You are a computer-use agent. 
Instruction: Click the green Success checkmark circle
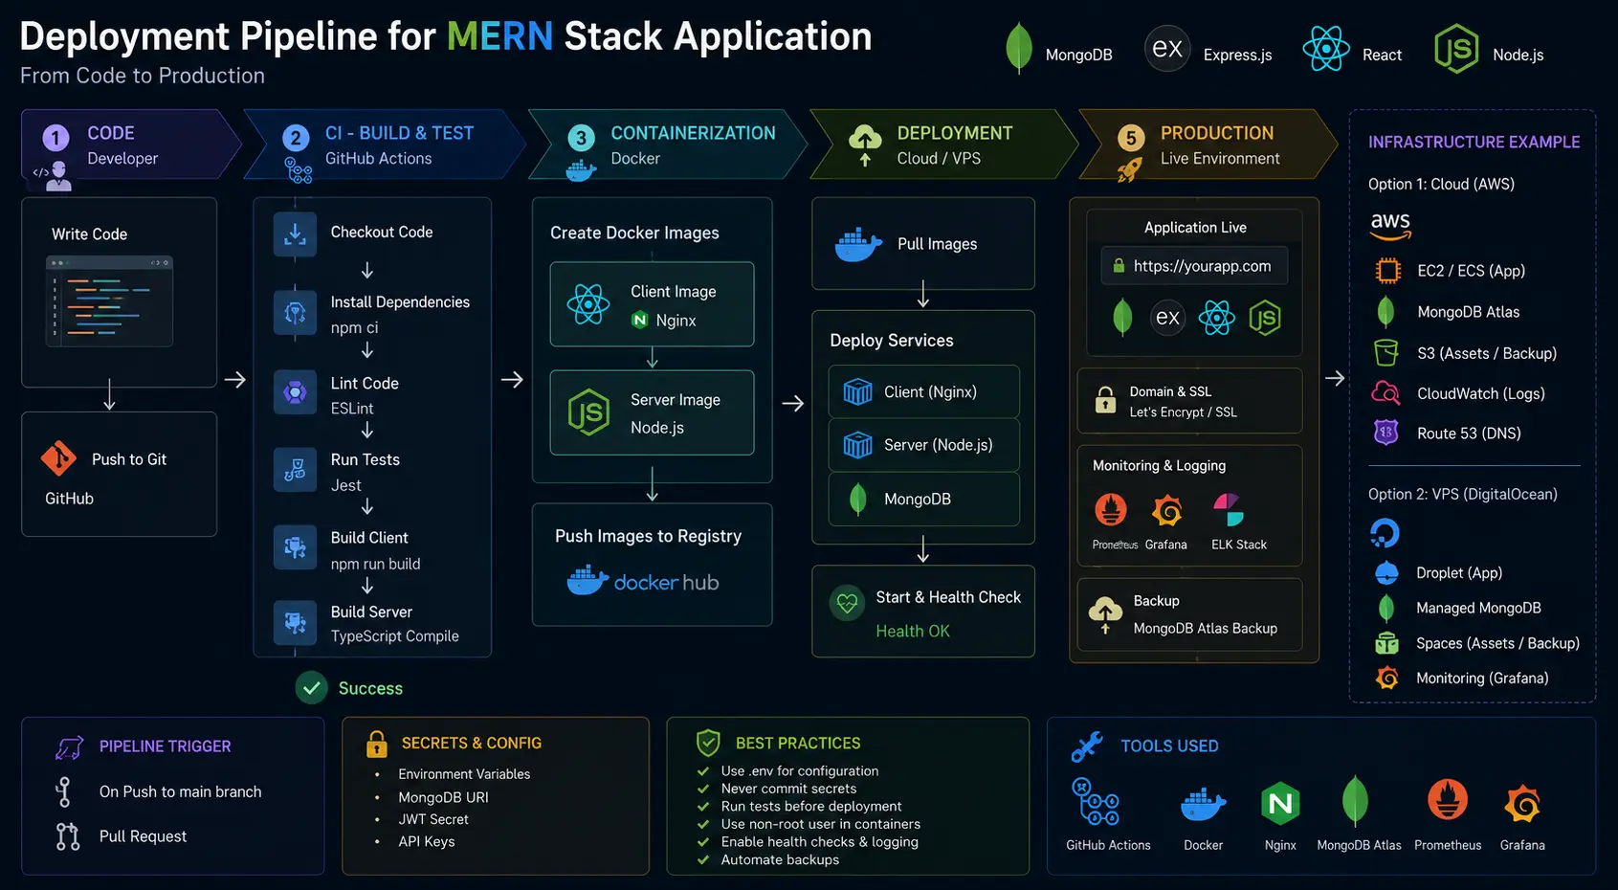[311, 688]
